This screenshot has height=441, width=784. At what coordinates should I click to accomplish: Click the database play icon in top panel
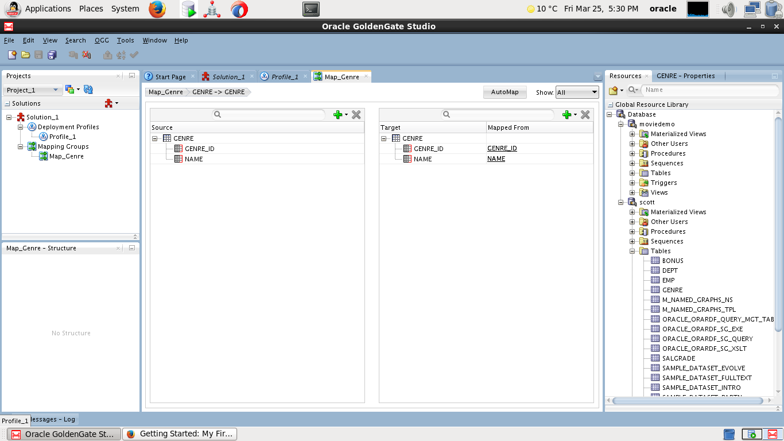tap(188, 9)
